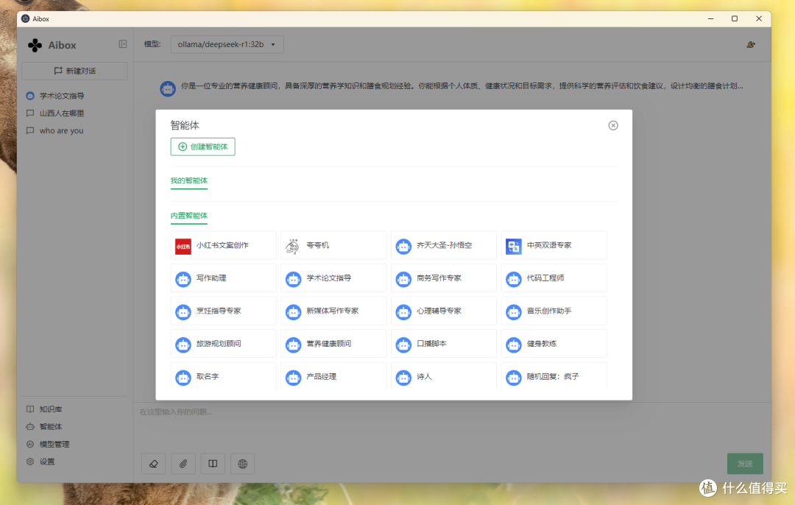This screenshot has width=795, height=505.
Task: Click the Aibox logo in sidebar
Action: 35,45
